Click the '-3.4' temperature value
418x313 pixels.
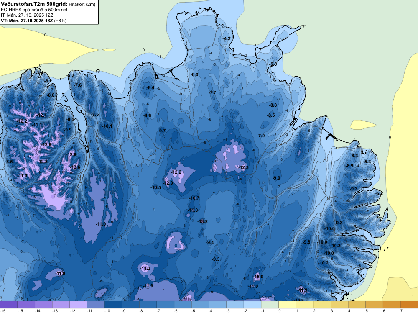[39, 73]
